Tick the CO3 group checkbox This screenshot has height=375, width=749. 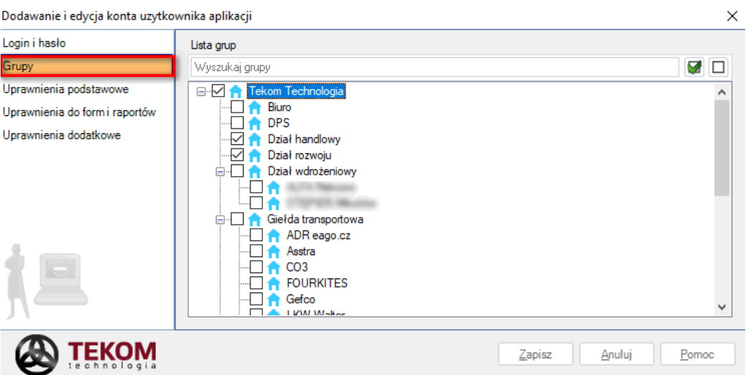pyautogui.click(x=257, y=267)
